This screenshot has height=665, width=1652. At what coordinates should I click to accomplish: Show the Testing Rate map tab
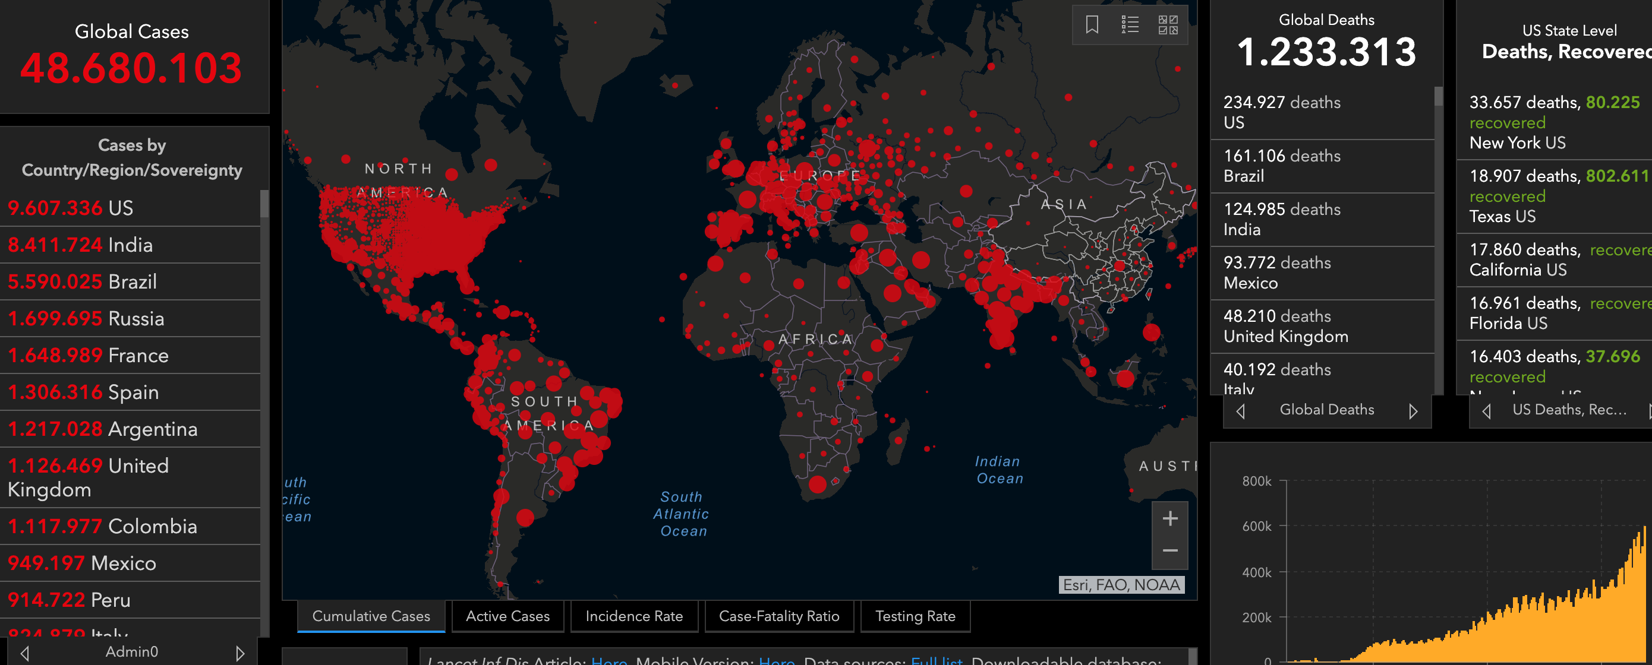(915, 616)
